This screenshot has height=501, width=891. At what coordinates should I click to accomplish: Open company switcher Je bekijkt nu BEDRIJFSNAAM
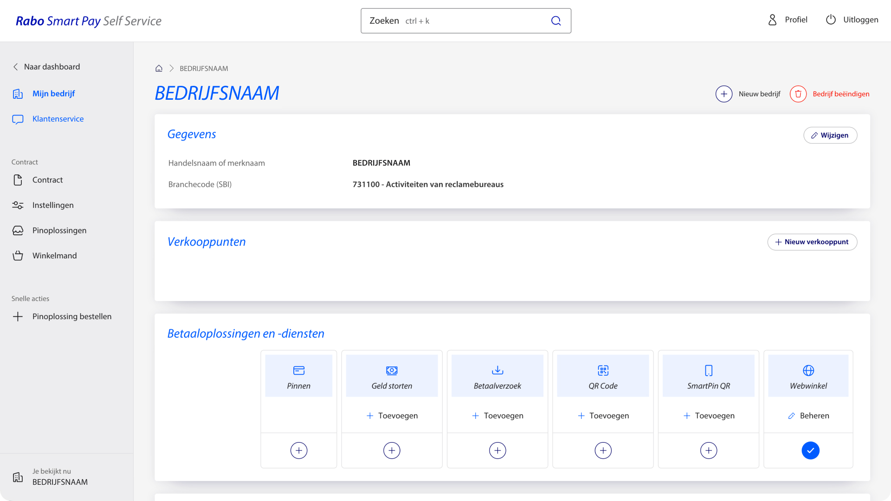(59, 477)
